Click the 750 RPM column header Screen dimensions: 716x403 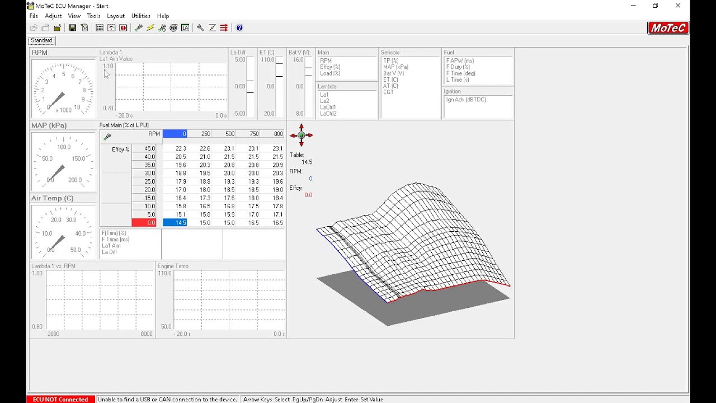[248, 134]
